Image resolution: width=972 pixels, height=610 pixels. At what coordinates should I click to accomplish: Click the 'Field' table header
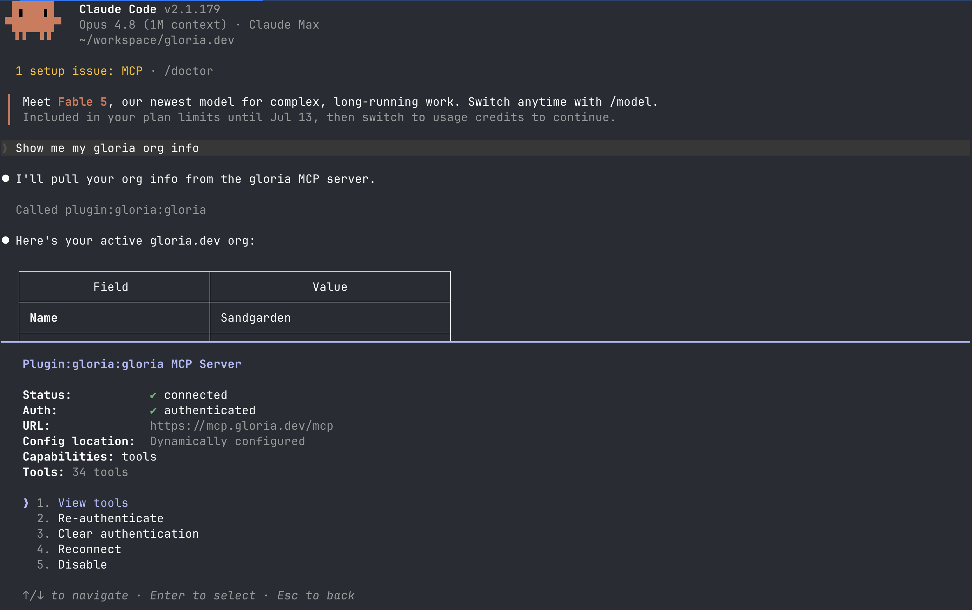(111, 287)
